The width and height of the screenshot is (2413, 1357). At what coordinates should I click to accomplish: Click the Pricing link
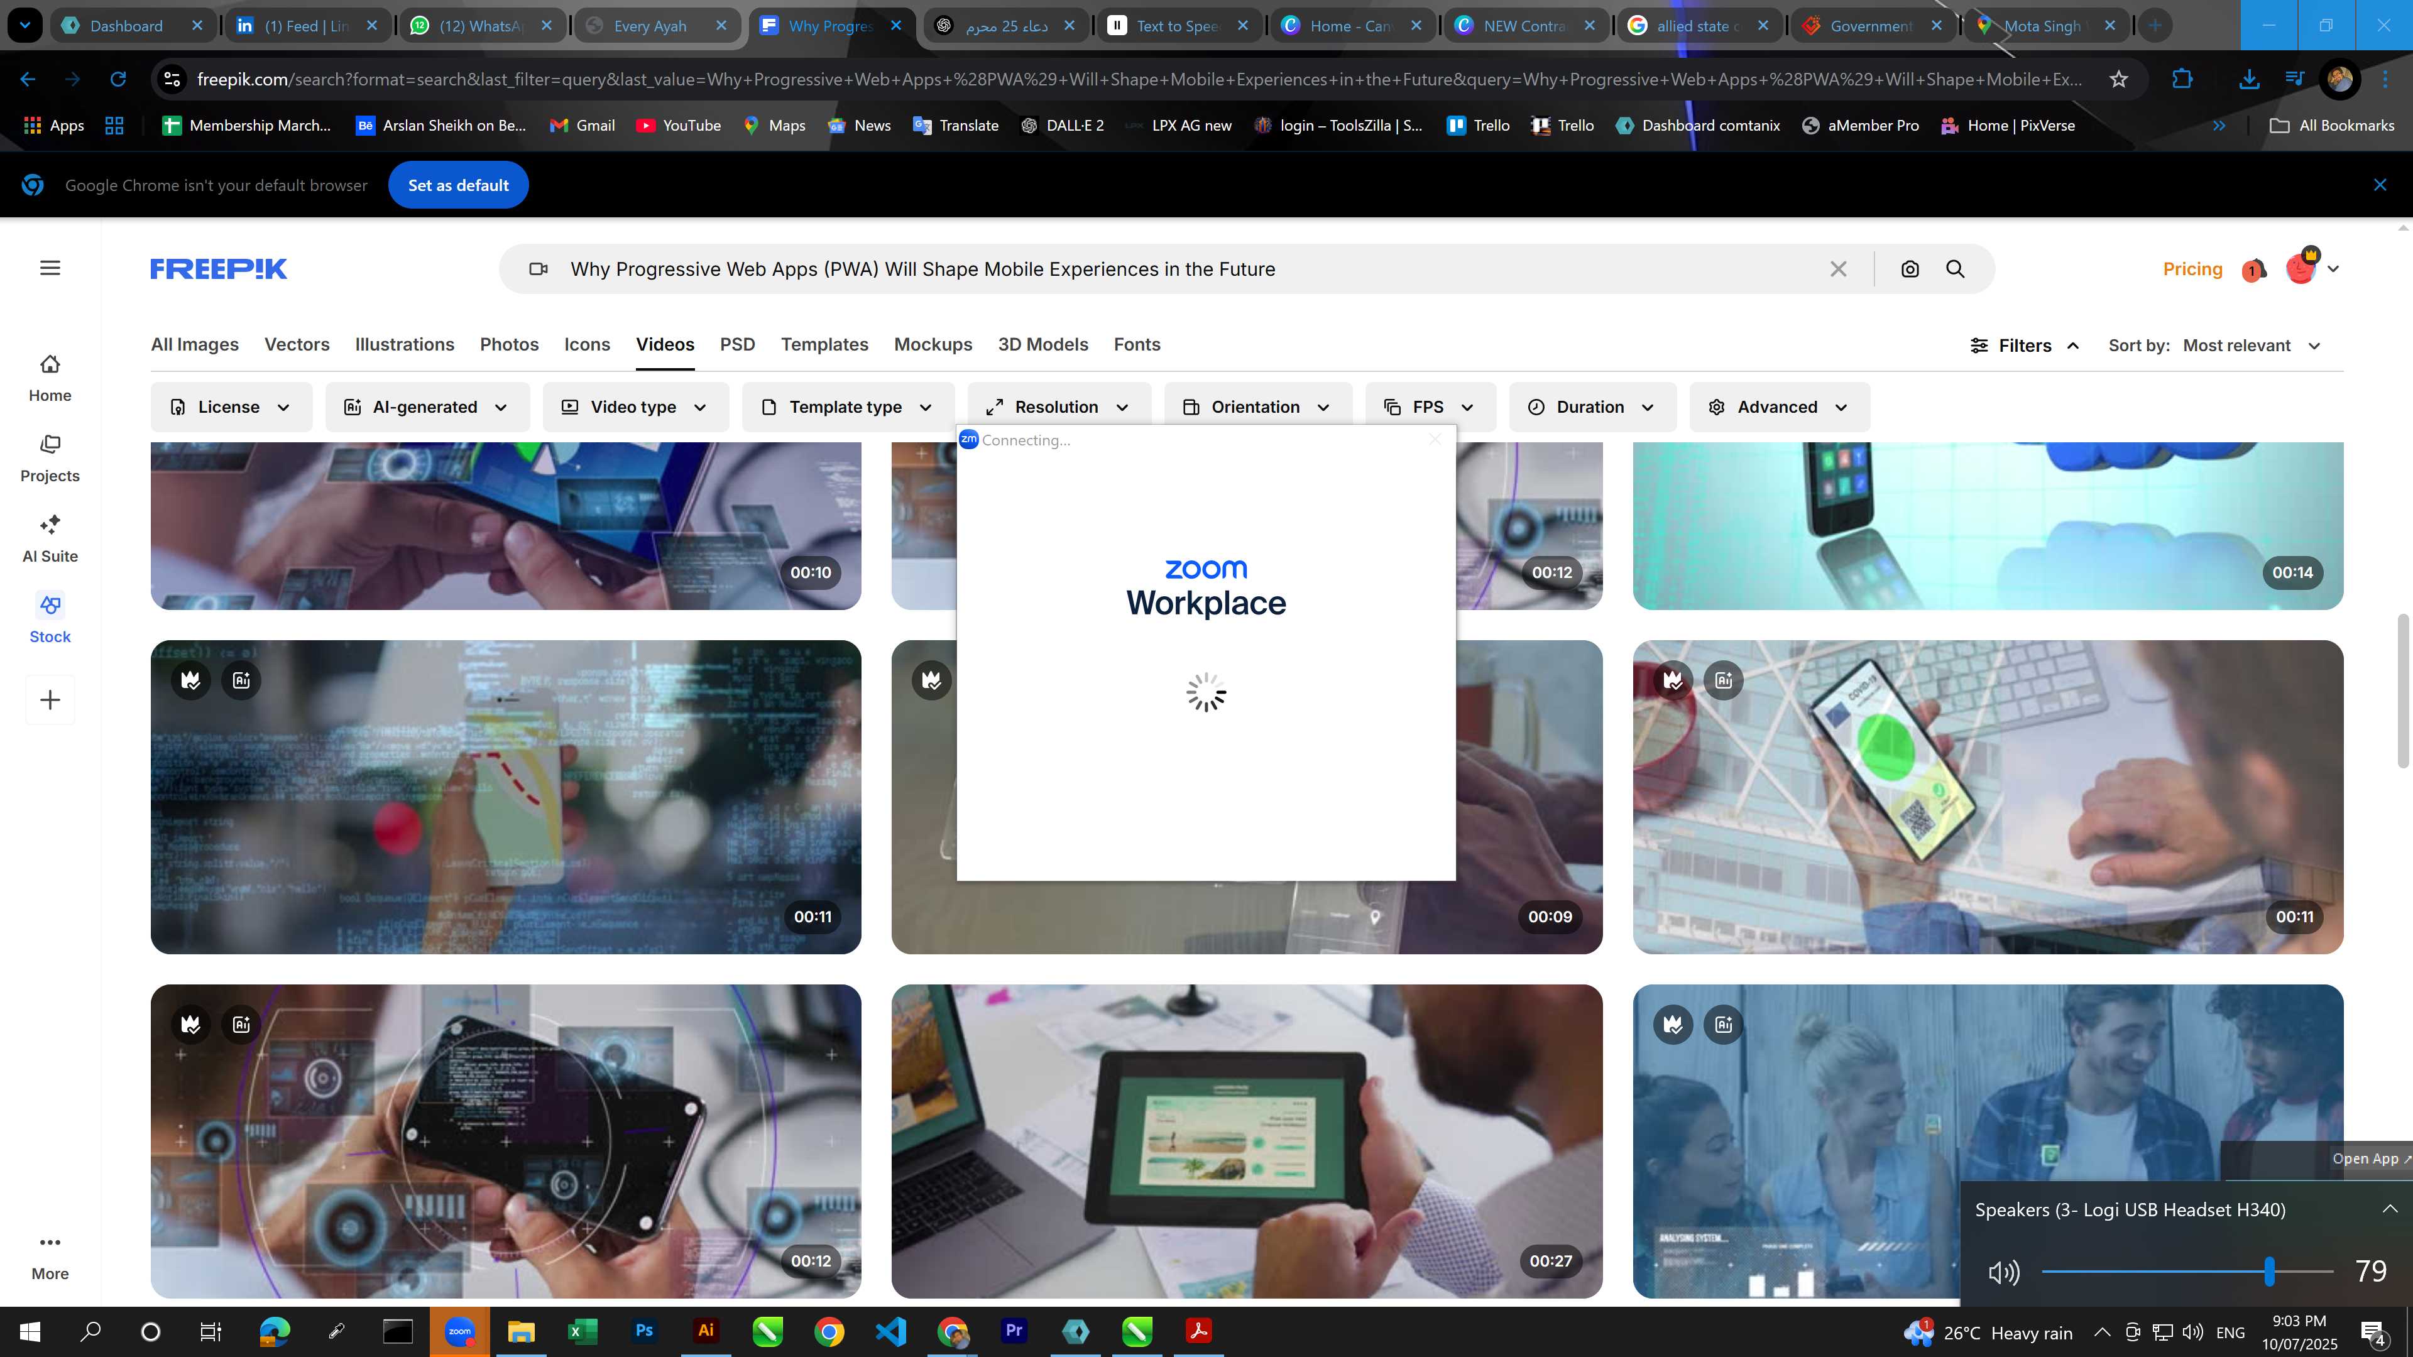click(2192, 269)
